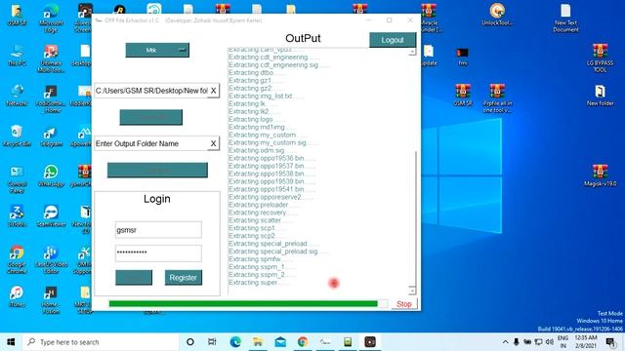Open the UnlockTool desktop icon

click(497, 15)
